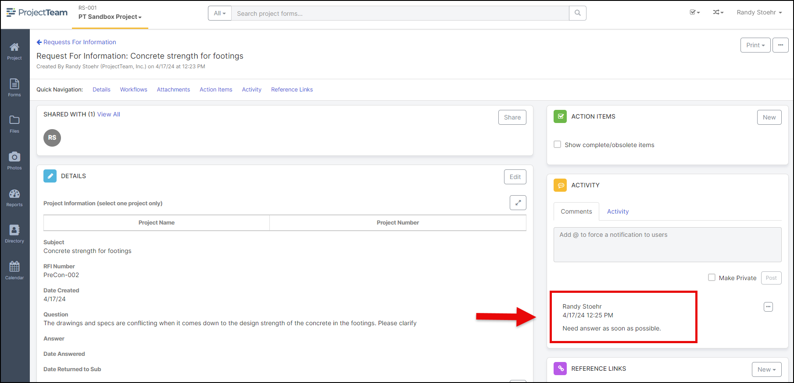Open the Photos camera icon
Image resolution: width=794 pixels, height=383 pixels.
click(x=14, y=161)
